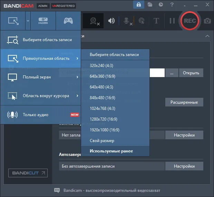This screenshot has width=214, height=197.
Task: Click the 'Открыть' button
Action: [x=191, y=73]
